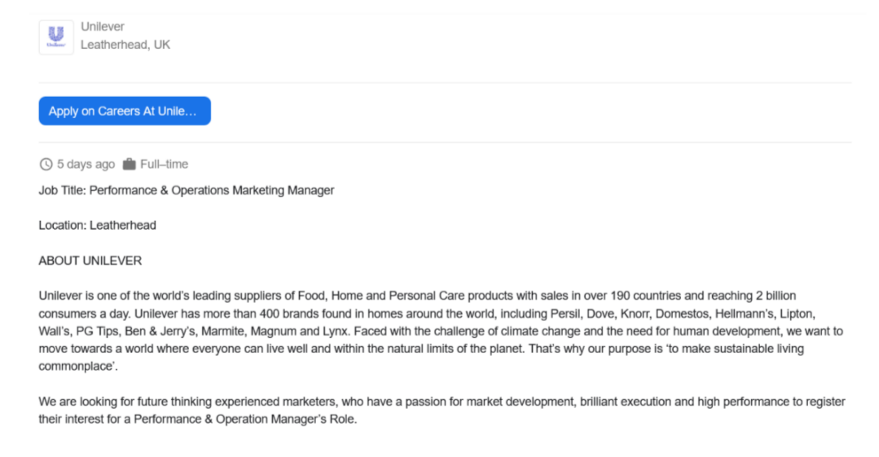
Task: Click the word Persil in brand list
Action: [565, 314]
